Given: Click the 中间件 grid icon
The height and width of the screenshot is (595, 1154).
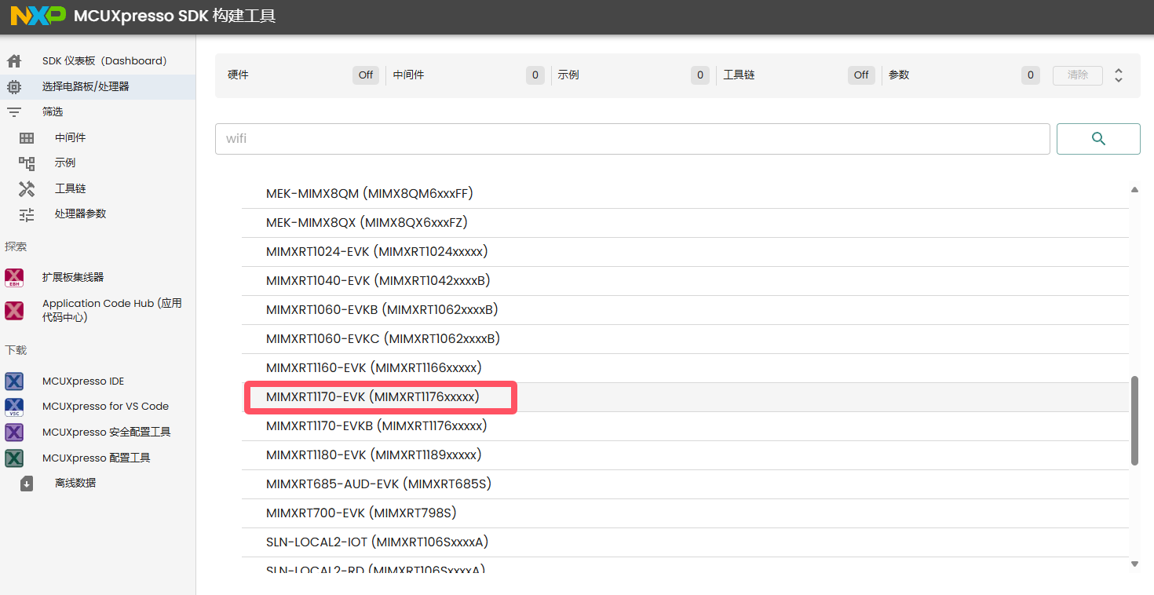Looking at the screenshot, I should [27, 138].
